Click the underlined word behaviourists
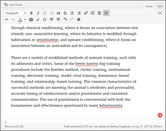This screenshot has width=166, height=131. [x=111, y=105]
